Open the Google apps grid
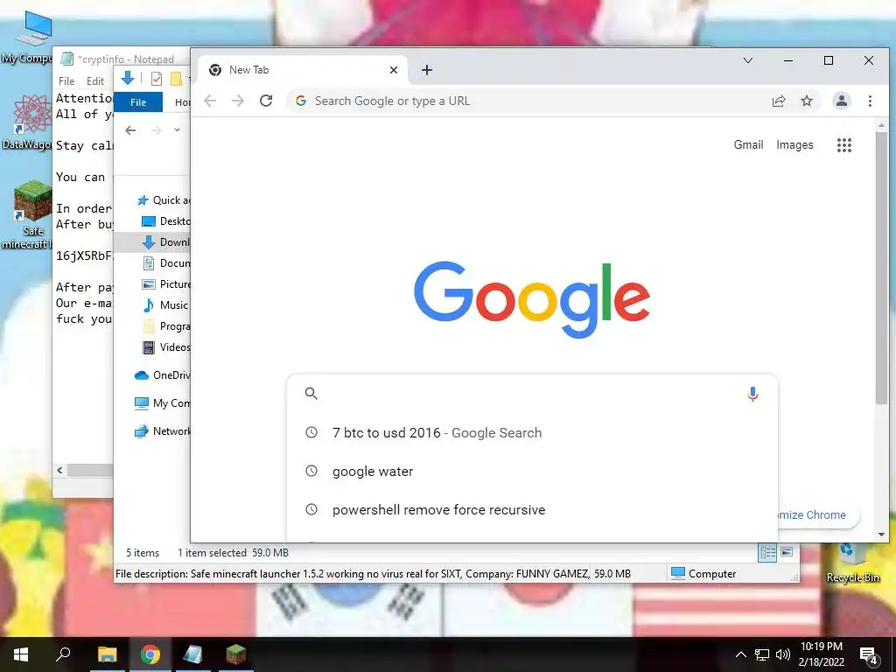Image resolution: width=896 pixels, height=672 pixels. [x=844, y=145]
